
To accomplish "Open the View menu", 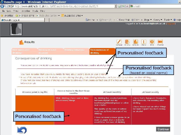I will tap(16, 11).
